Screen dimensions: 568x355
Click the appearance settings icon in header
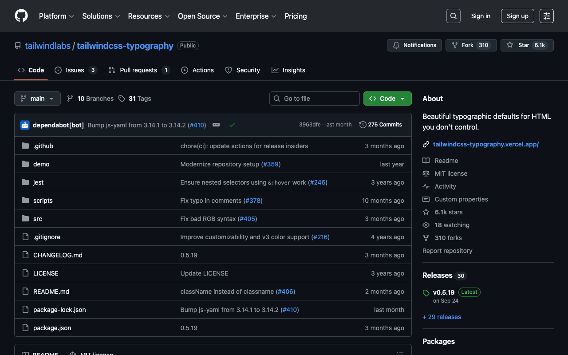(x=547, y=16)
